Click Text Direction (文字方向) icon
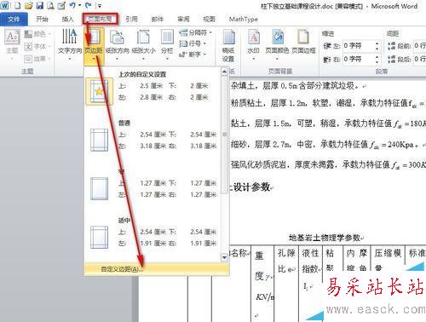 click(70, 37)
